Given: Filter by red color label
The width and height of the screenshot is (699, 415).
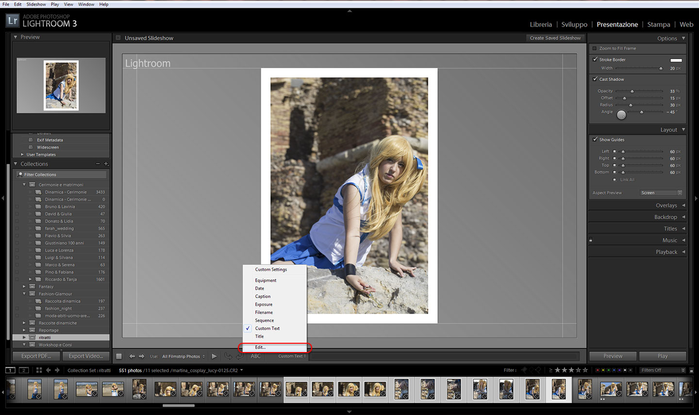Looking at the screenshot, I should pos(597,370).
